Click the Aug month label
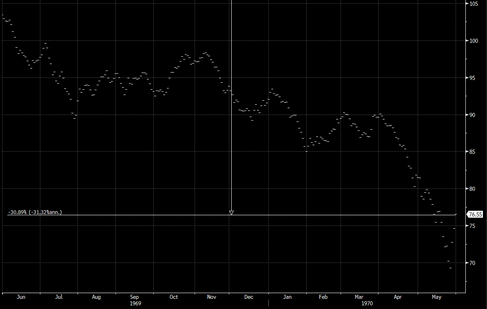The image size is (487, 309). click(96, 297)
